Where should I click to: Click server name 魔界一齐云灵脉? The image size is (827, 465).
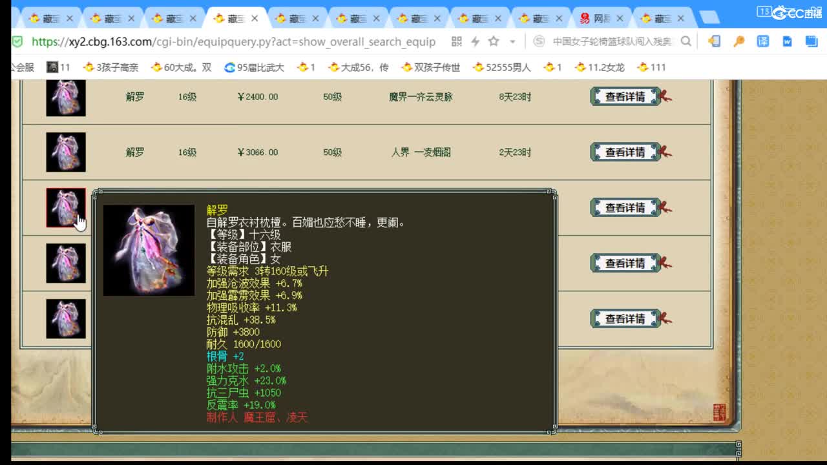pyautogui.click(x=421, y=97)
